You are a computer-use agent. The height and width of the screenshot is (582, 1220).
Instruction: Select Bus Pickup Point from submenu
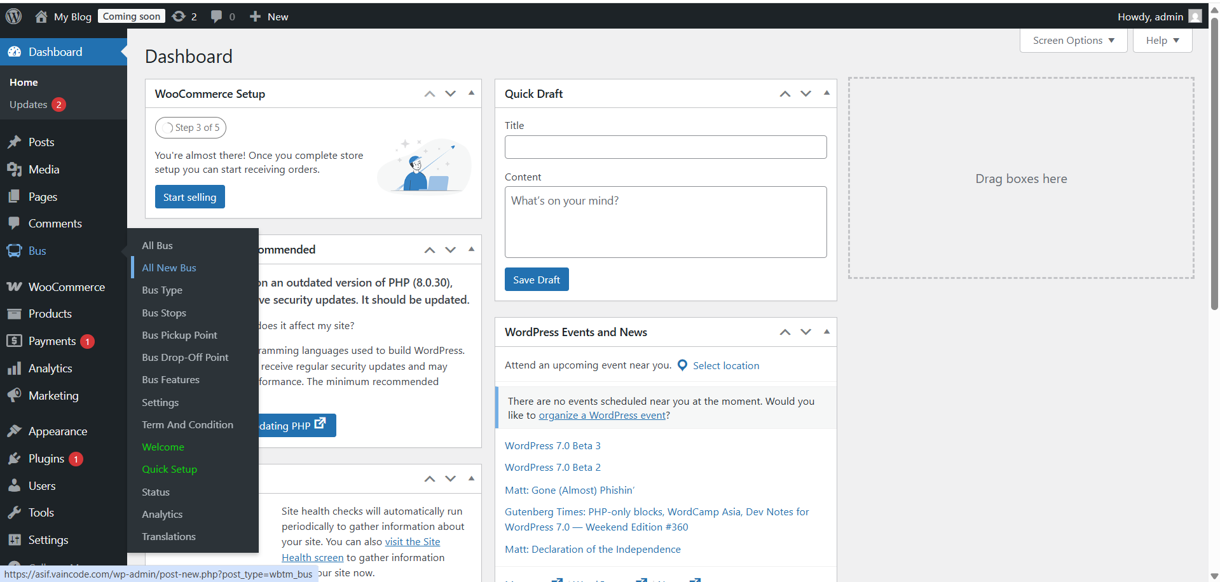(x=179, y=335)
